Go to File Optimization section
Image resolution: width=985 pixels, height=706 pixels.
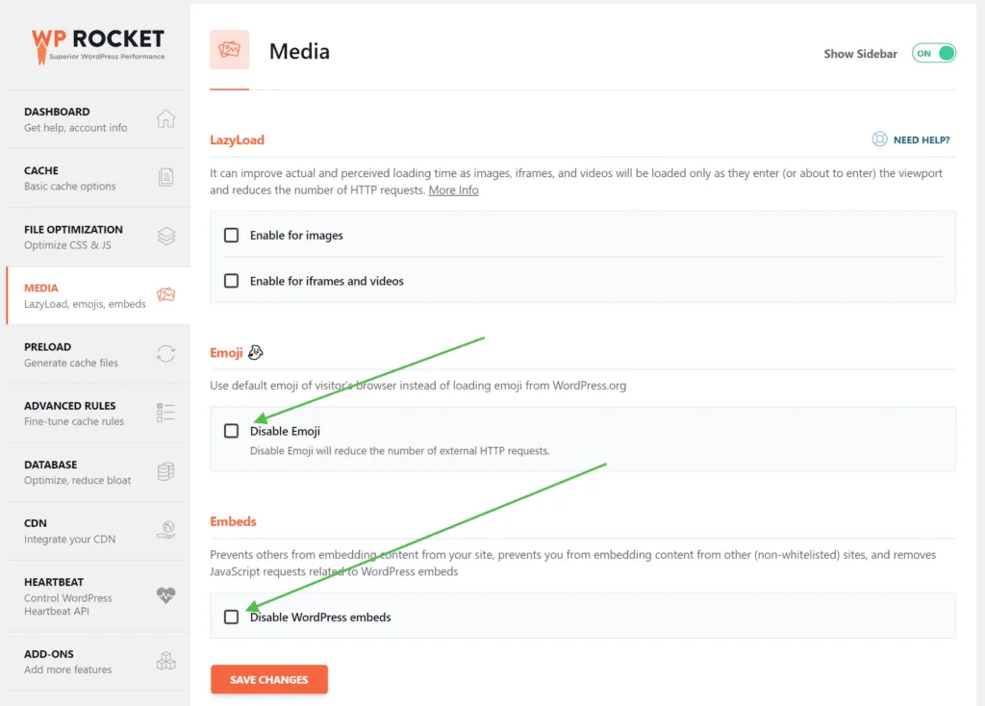[x=99, y=237]
